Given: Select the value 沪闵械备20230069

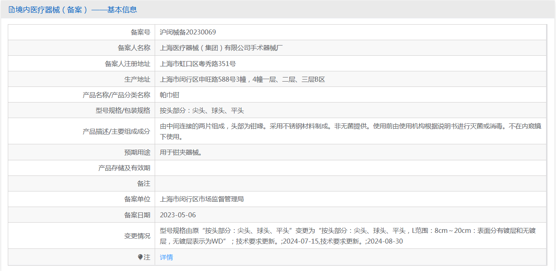Looking at the screenshot, I should 188,32.
